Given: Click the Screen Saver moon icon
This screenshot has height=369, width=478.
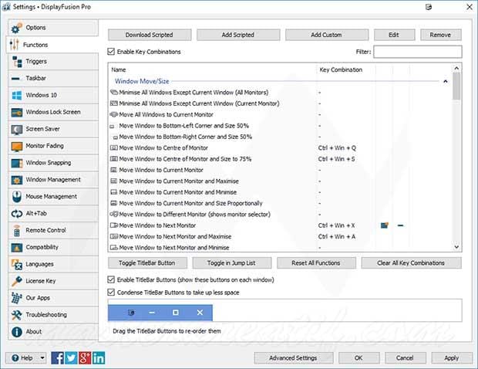Looking at the screenshot, I should point(17,130).
